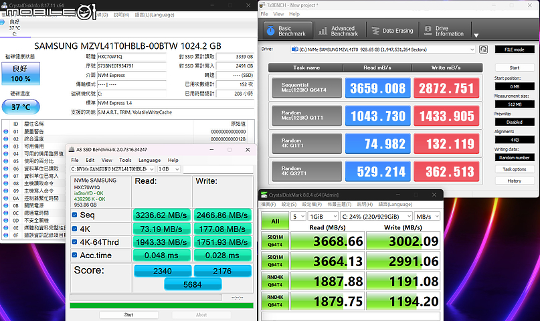The width and height of the screenshot is (540, 321).
Task: Click SMART row 02 status icon
Action: (6, 139)
